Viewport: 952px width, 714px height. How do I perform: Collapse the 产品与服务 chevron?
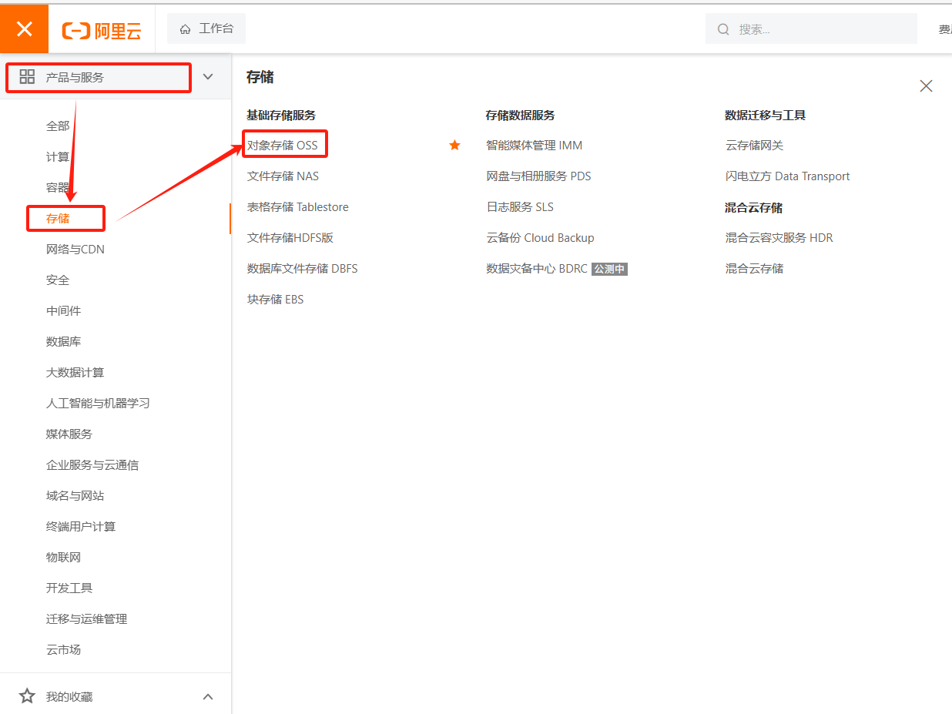click(x=208, y=76)
